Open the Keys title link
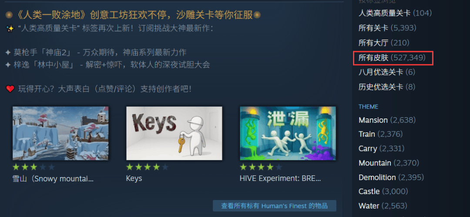The height and width of the screenshot is (217, 470). pos(134,179)
